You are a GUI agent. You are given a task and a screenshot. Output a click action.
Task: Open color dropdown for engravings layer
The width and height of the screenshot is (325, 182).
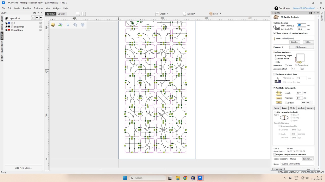point(9,27)
